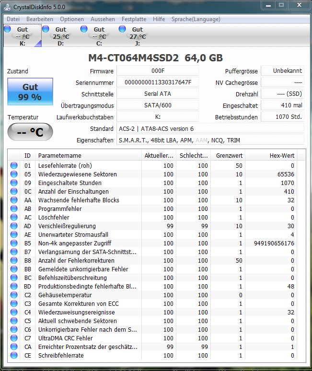This screenshot has height=371, width=312.
Task: Click the status icon for Anzahl der Fehlerkorrekturen
Action: (x=14, y=260)
